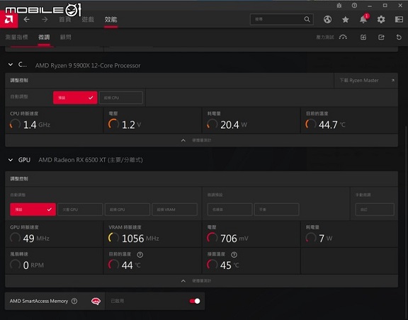408x320 pixels.
Task: Click the VRAM clock 1056 MHz reading
Action: pyautogui.click(x=140, y=239)
